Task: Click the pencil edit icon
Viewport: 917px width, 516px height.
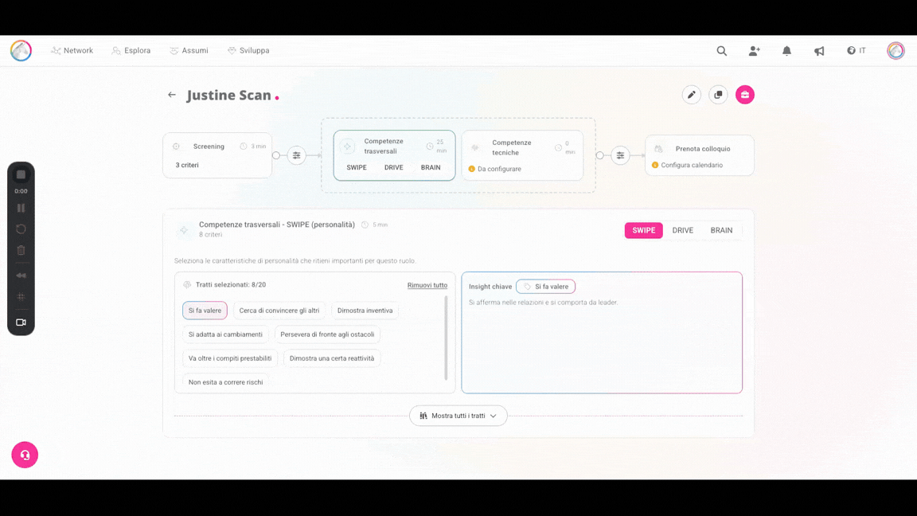Action: (x=691, y=95)
